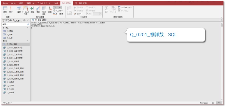226x107 pixels.
Task: Click the SQL editor scroll-down arrow
Action: pos(222,100)
